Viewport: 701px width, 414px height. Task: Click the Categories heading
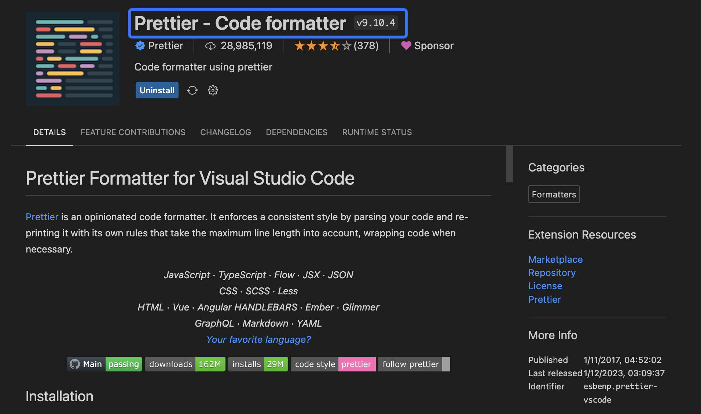click(x=556, y=167)
